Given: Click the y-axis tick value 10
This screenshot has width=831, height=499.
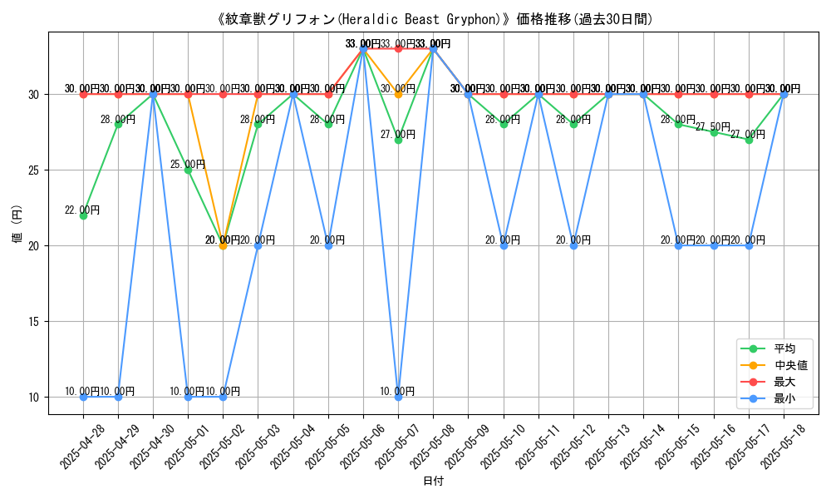Looking at the screenshot, I should pyautogui.click(x=34, y=398).
